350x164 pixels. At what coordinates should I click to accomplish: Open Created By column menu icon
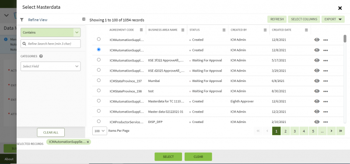(x=265, y=30)
